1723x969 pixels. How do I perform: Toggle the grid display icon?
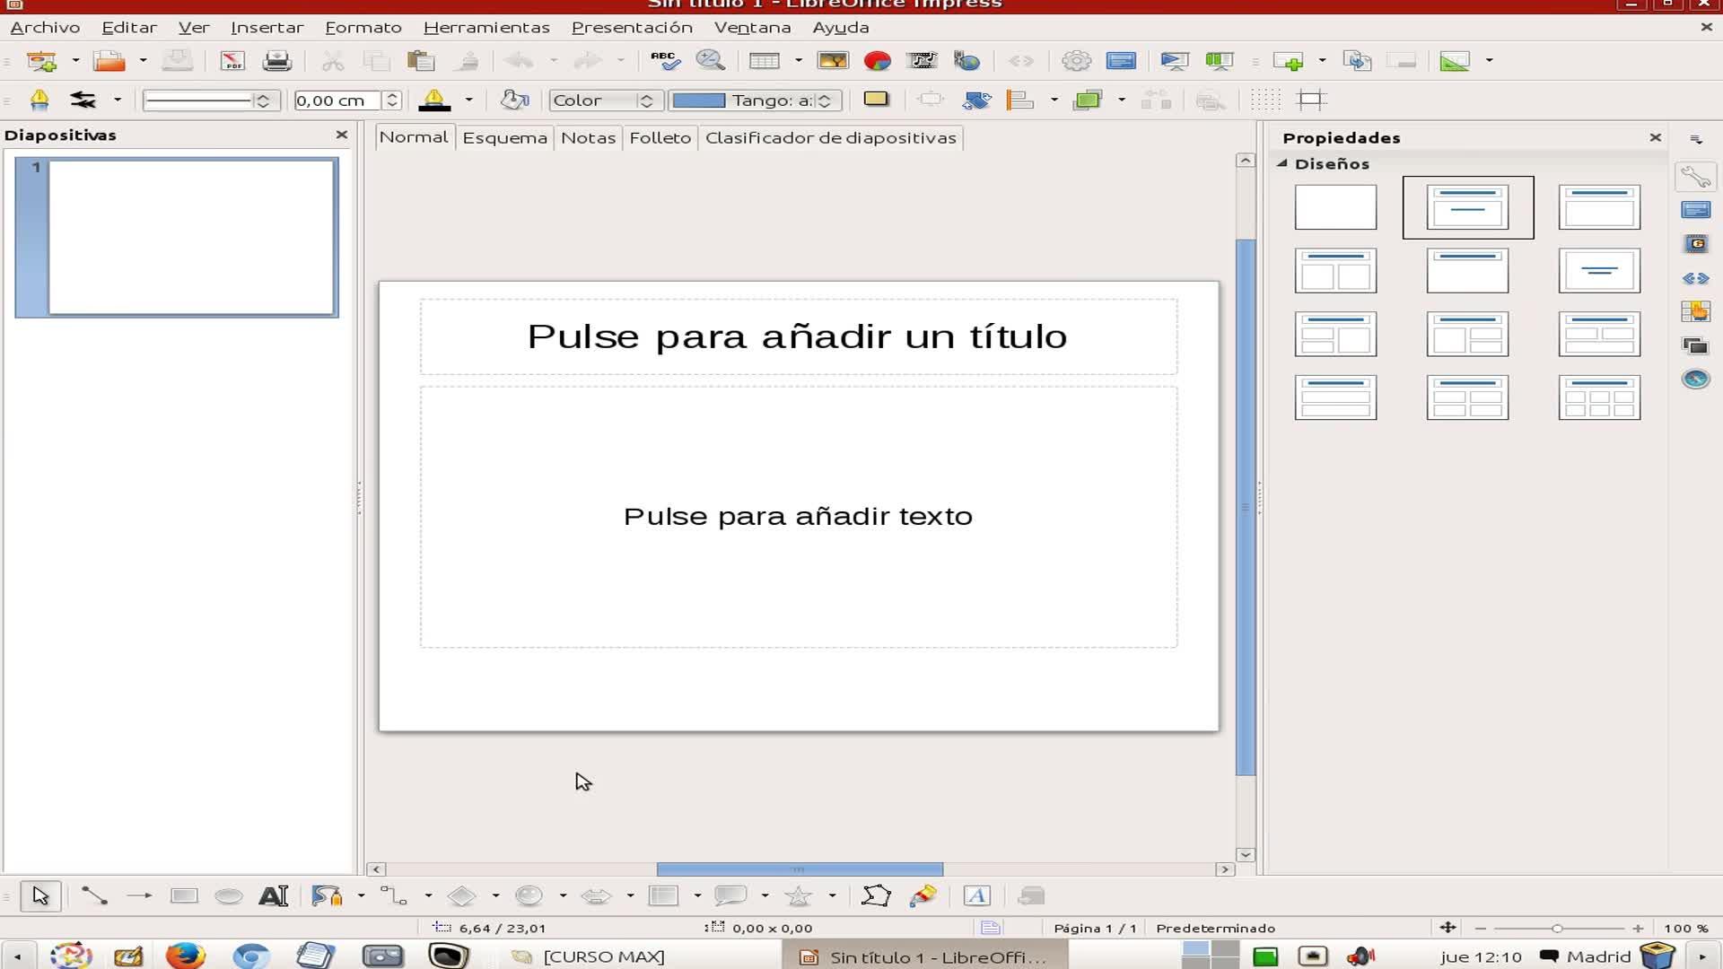pyautogui.click(x=1265, y=100)
